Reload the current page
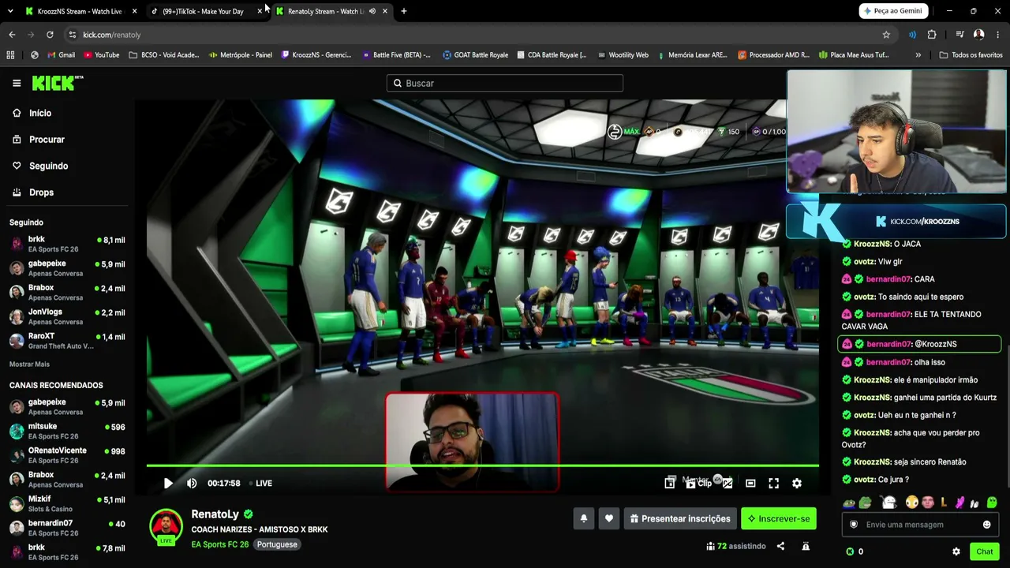The width and height of the screenshot is (1010, 568). [50, 35]
